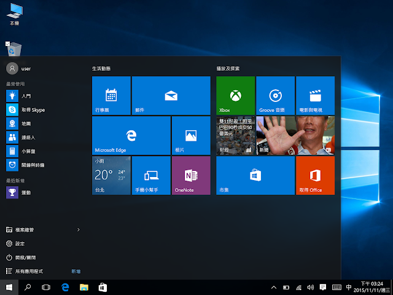Click the battery status tray icon
Viewport: 393px width, 295px height.
click(x=286, y=288)
